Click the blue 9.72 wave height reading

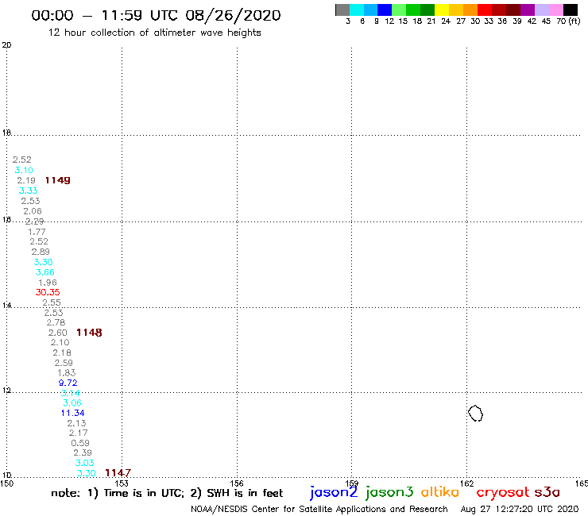pos(68,383)
